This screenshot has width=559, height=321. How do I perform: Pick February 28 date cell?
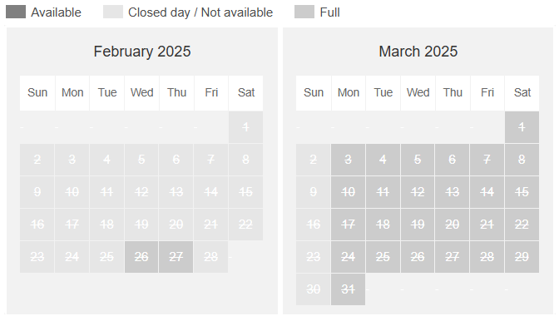coord(211,257)
